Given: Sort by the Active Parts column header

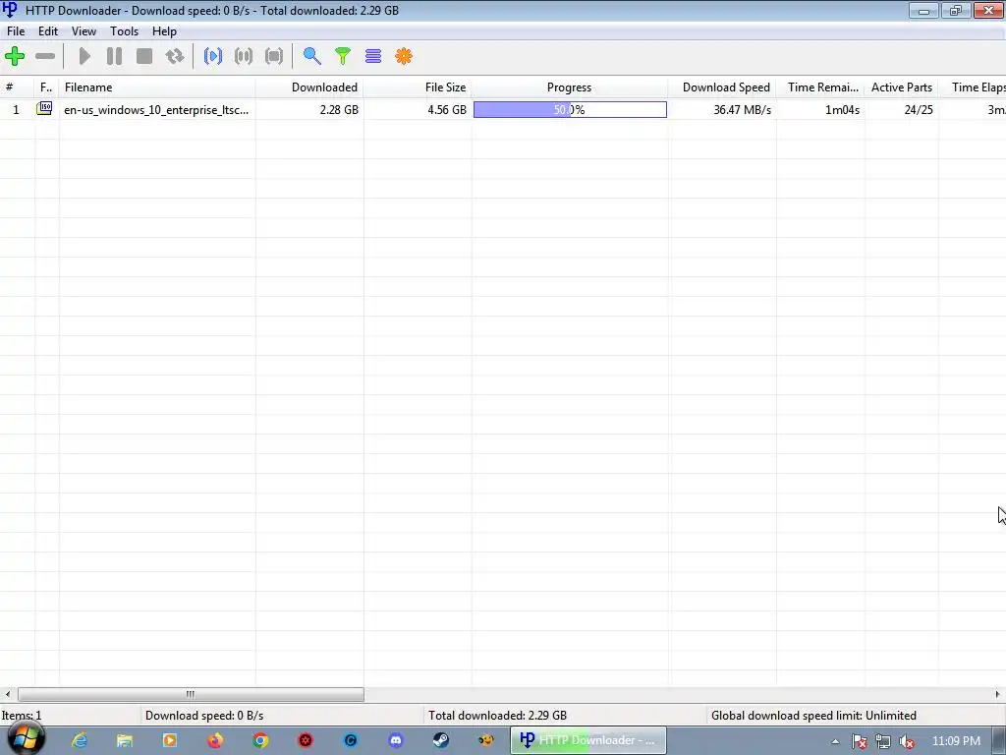Looking at the screenshot, I should pos(902,87).
